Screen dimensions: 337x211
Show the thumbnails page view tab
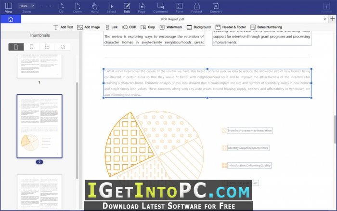[x=16, y=47]
